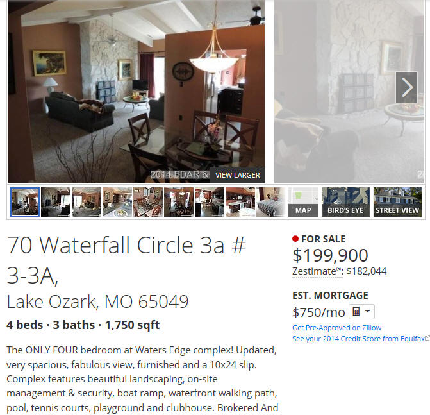Open the mortgage calculator dropdown
Image resolution: width=430 pixels, height=415 pixels.
pos(361,312)
